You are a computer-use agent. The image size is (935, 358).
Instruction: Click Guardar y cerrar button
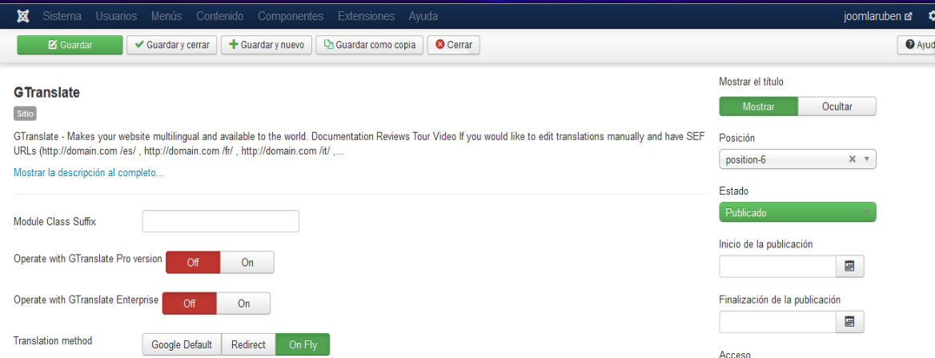(x=171, y=45)
